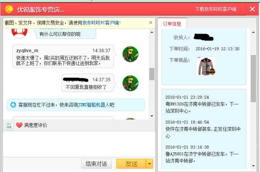Click order panel scrollbar down arrow
Viewport: 260px width, 172px height.
(254, 166)
